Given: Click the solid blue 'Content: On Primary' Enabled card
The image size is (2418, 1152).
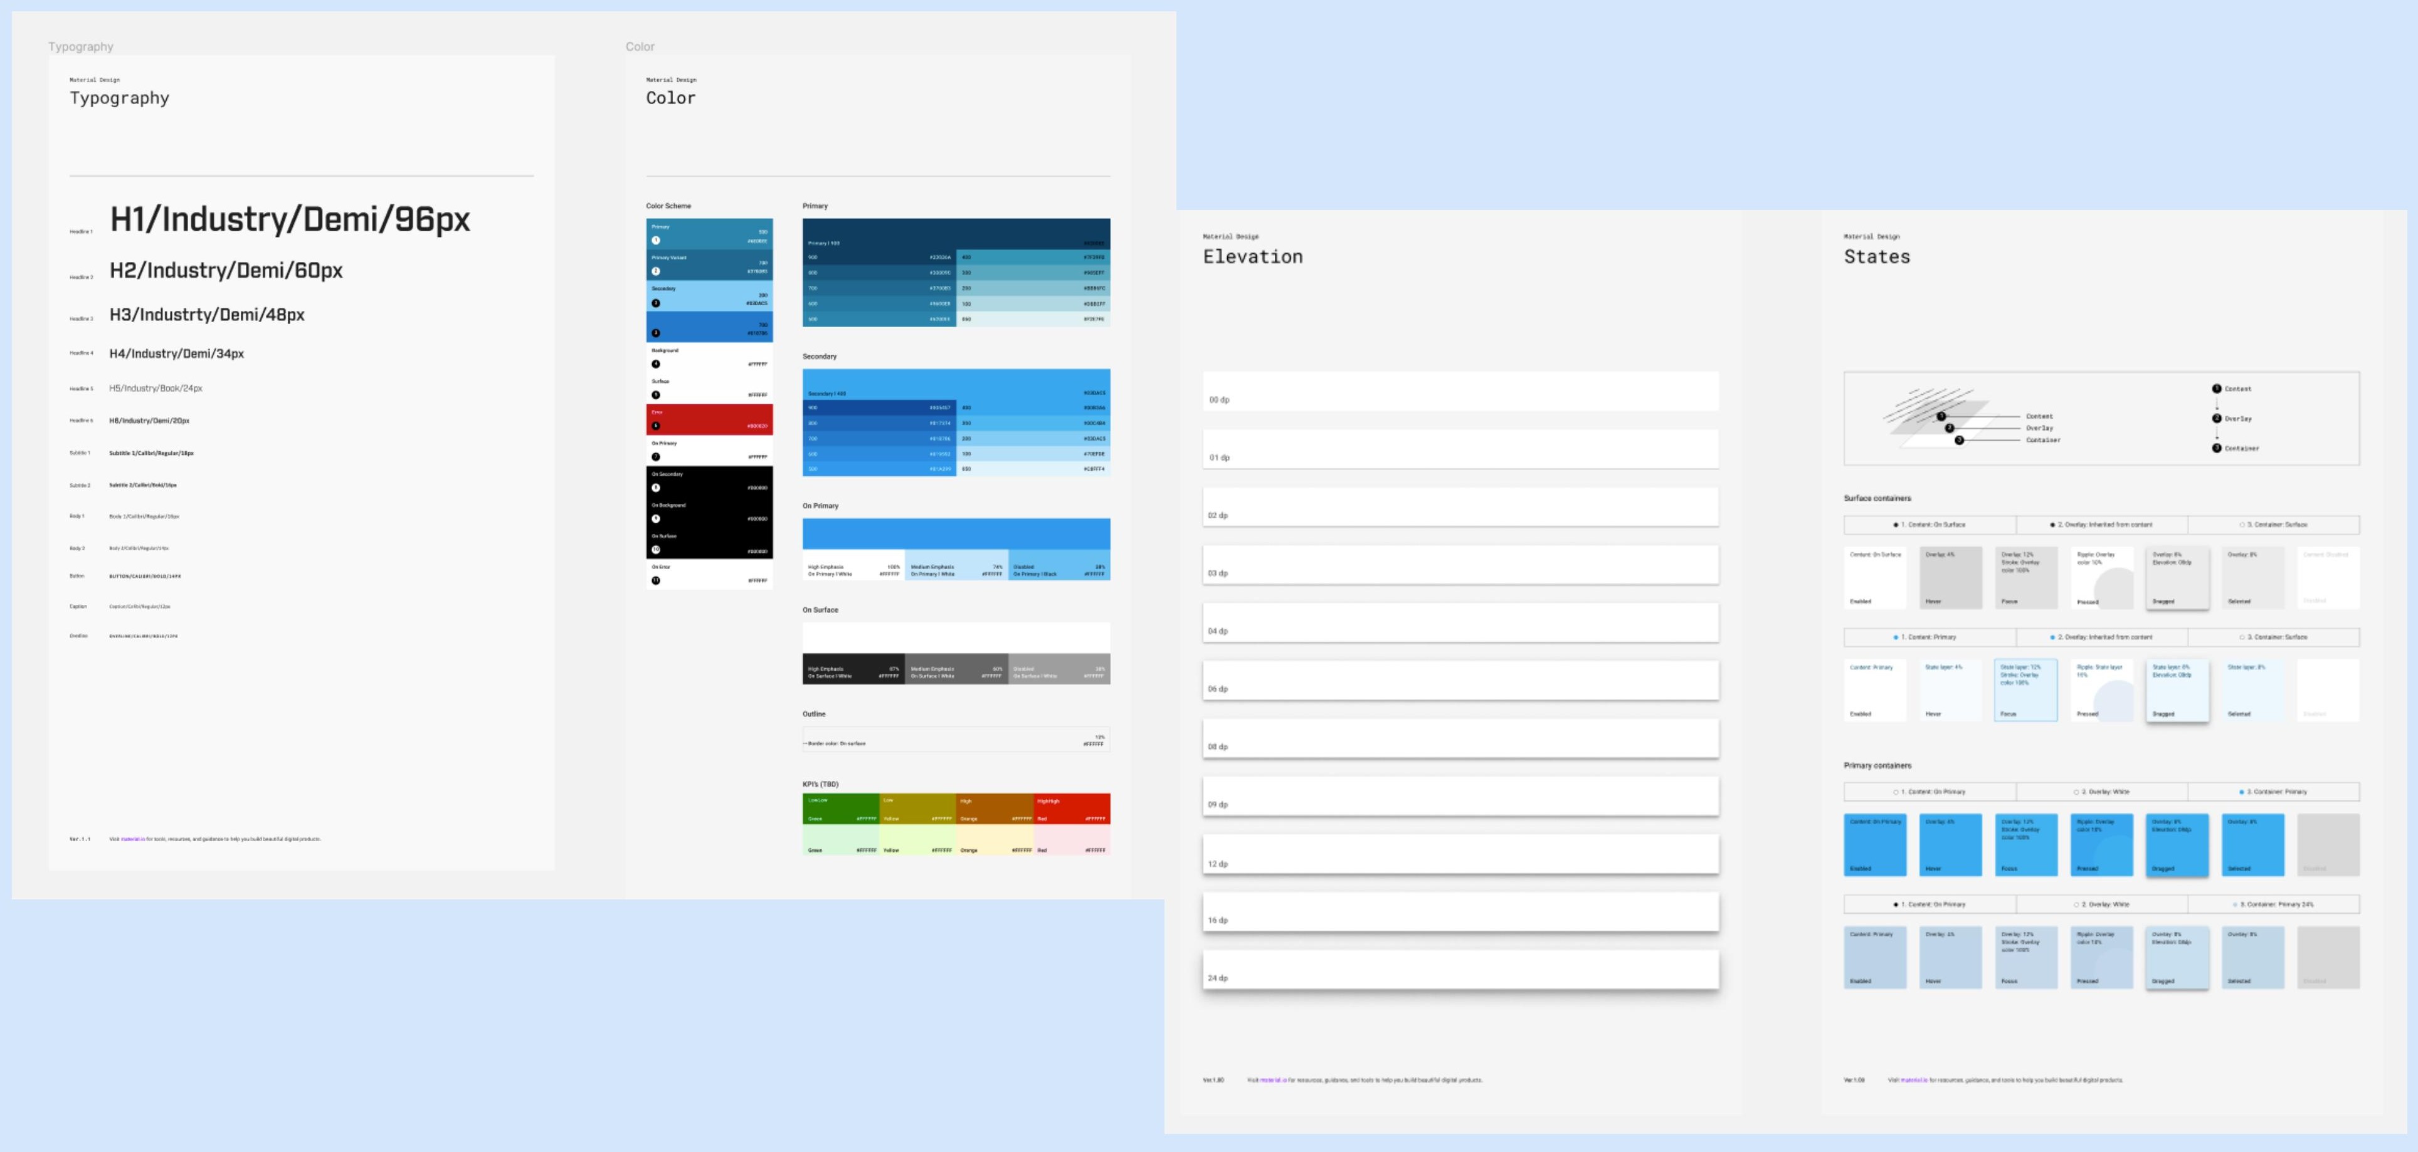Looking at the screenshot, I should click(x=1876, y=846).
